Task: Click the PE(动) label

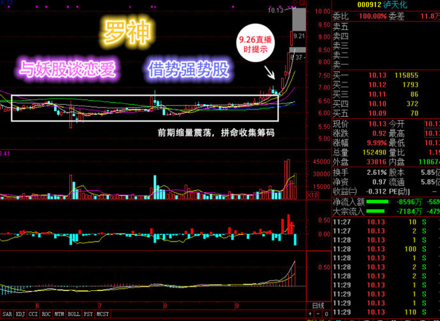Action: point(399,192)
